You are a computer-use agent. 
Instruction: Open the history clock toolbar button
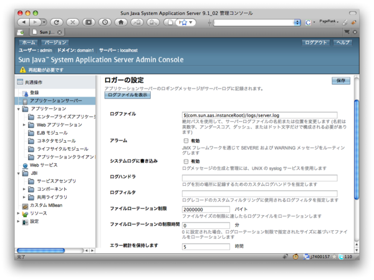pos(105,22)
